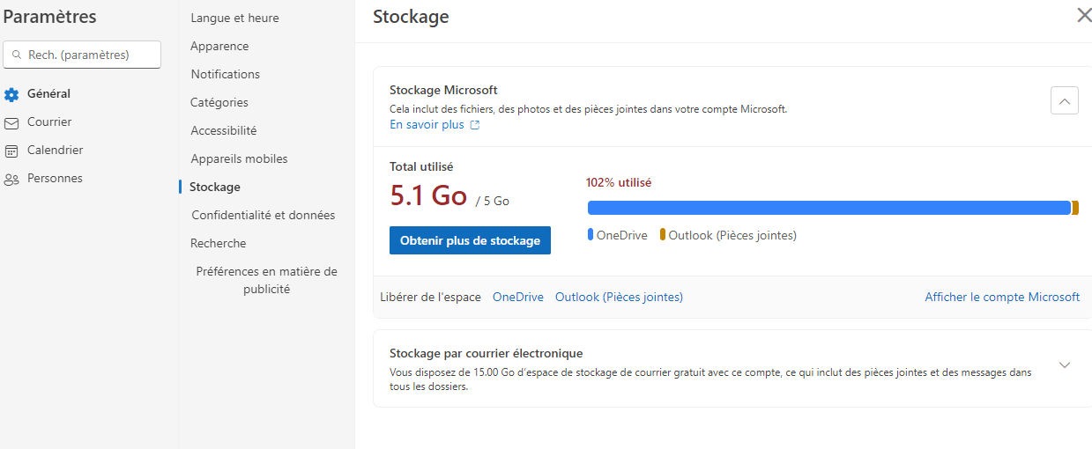This screenshot has width=1092, height=449.
Task: Click the Calendrier calendar icon
Action: (x=11, y=151)
